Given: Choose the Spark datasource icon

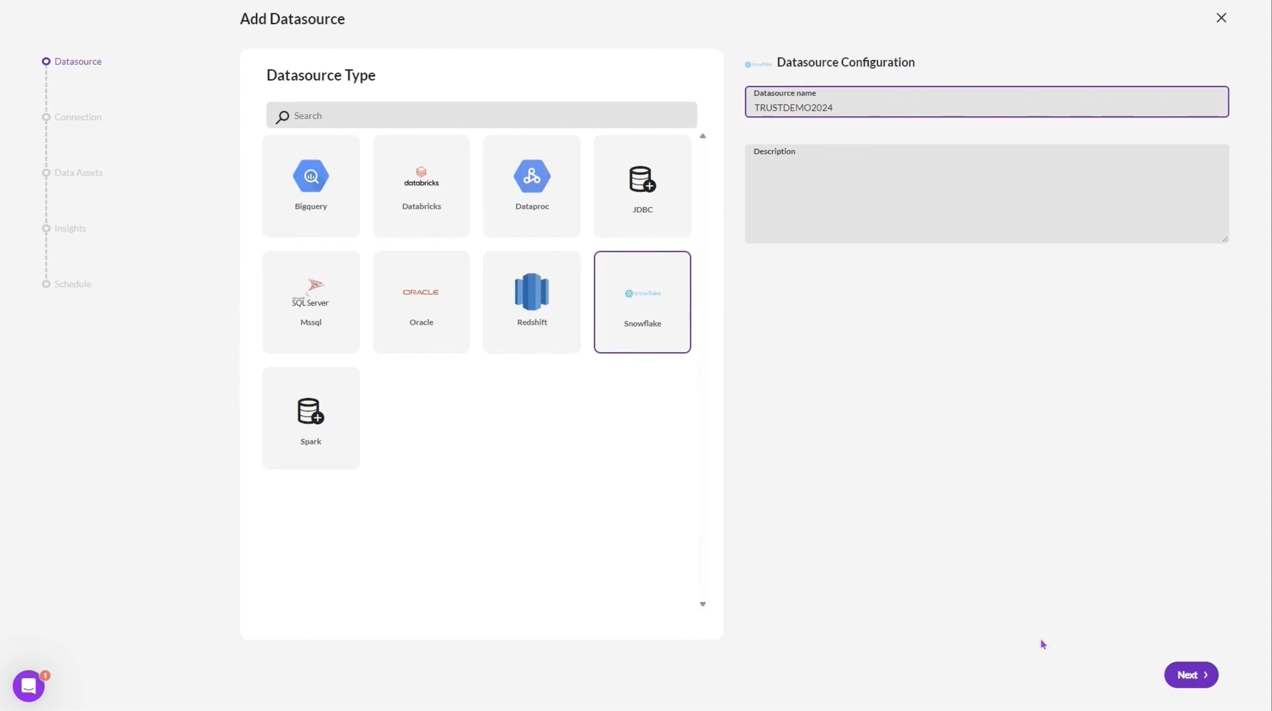Looking at the screenshot, I should [x=310, y=411].
